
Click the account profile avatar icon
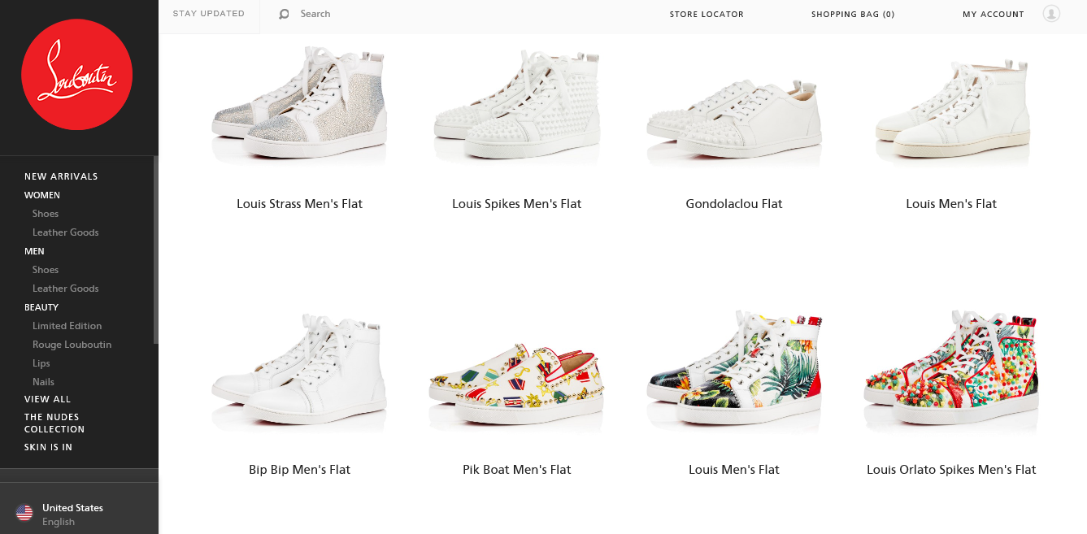[1051, 14]
